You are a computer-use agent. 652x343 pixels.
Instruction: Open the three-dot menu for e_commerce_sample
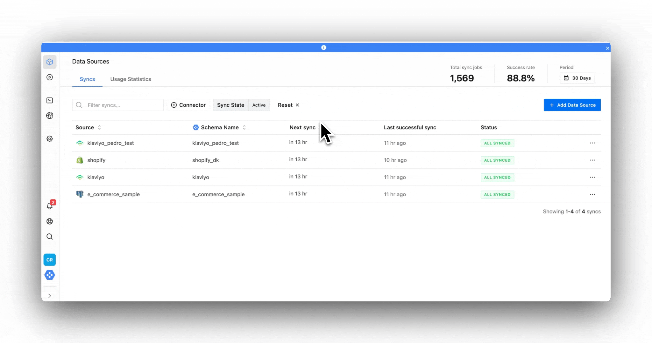(593, 194)
